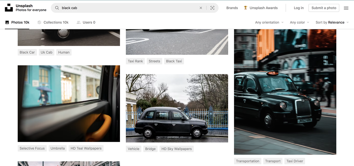Select the HD Teal Wallpapers tag

(x=86, y=148)
